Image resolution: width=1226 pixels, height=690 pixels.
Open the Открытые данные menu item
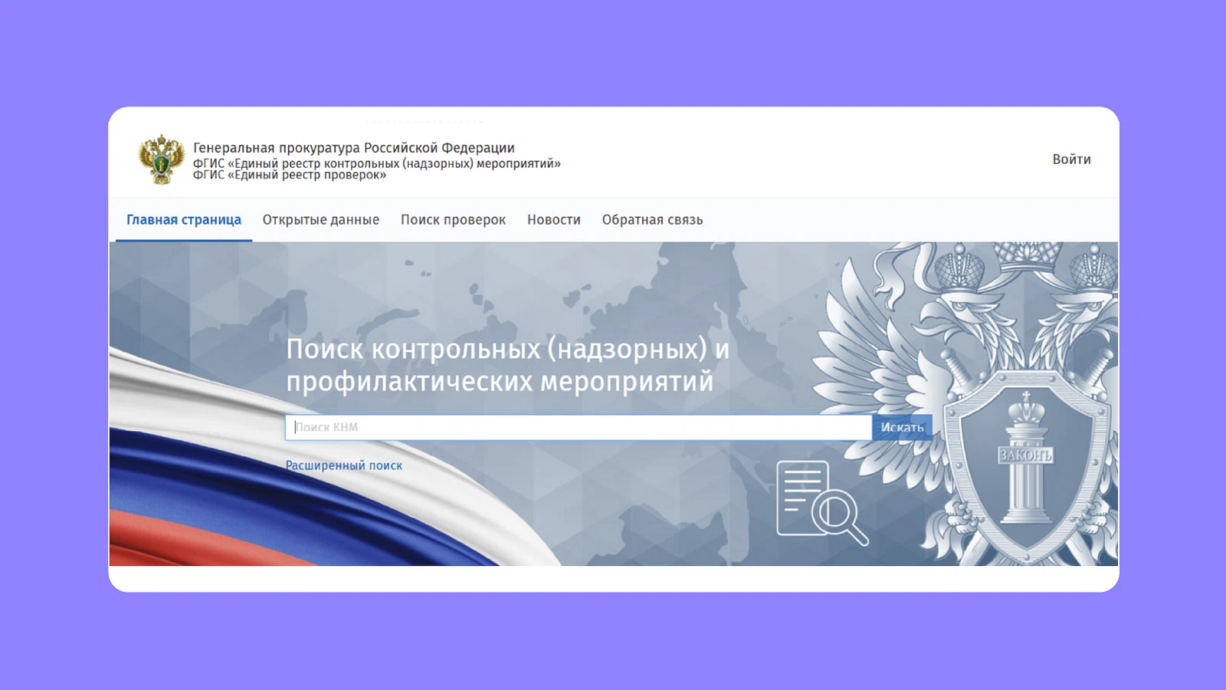pyautogui.click(x=321, y=220)
